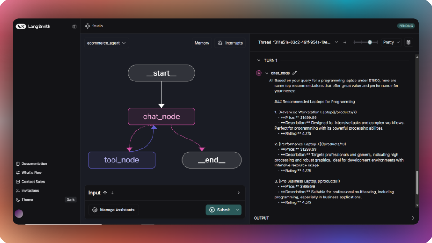Viewport: 432px width, 243px height.
Task: Open the Studio tab
Action: click(x=94, y=26)
